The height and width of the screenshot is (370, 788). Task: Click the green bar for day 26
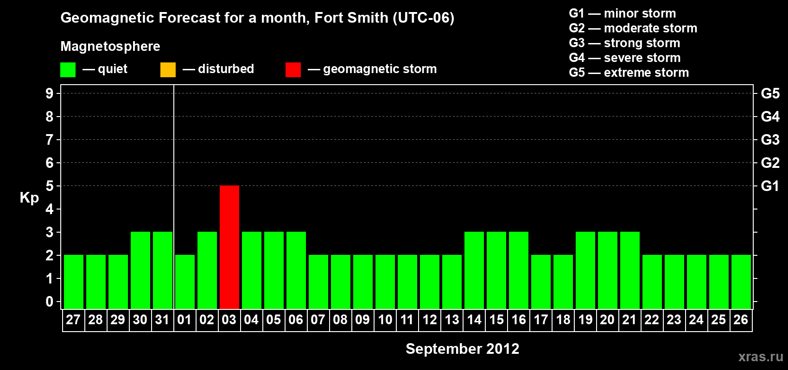click(741, 282)
